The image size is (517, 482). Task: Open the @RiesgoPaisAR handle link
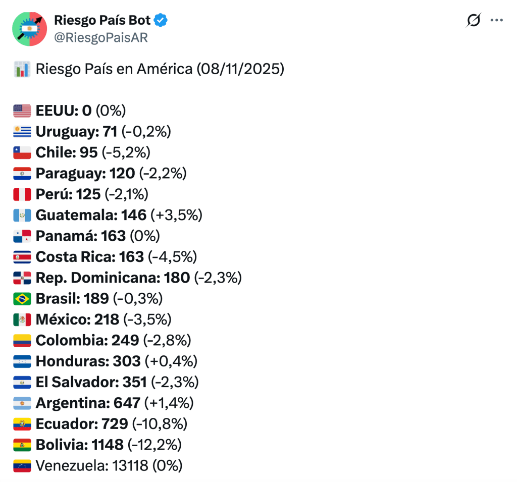[x=100, y=38]
